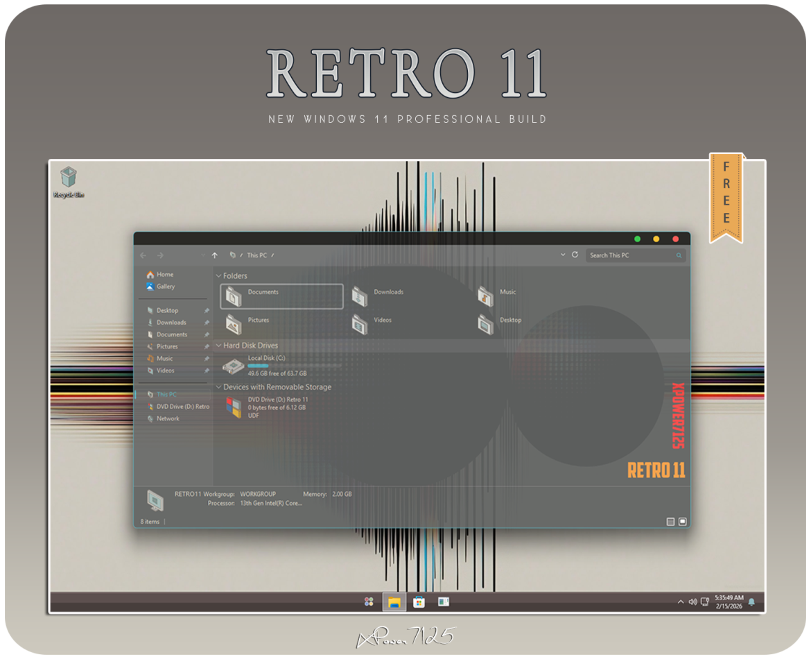Viewport: 811px width, 657px height.
Task: Open the Recycle Bin desktop icon
Action: 69,179
